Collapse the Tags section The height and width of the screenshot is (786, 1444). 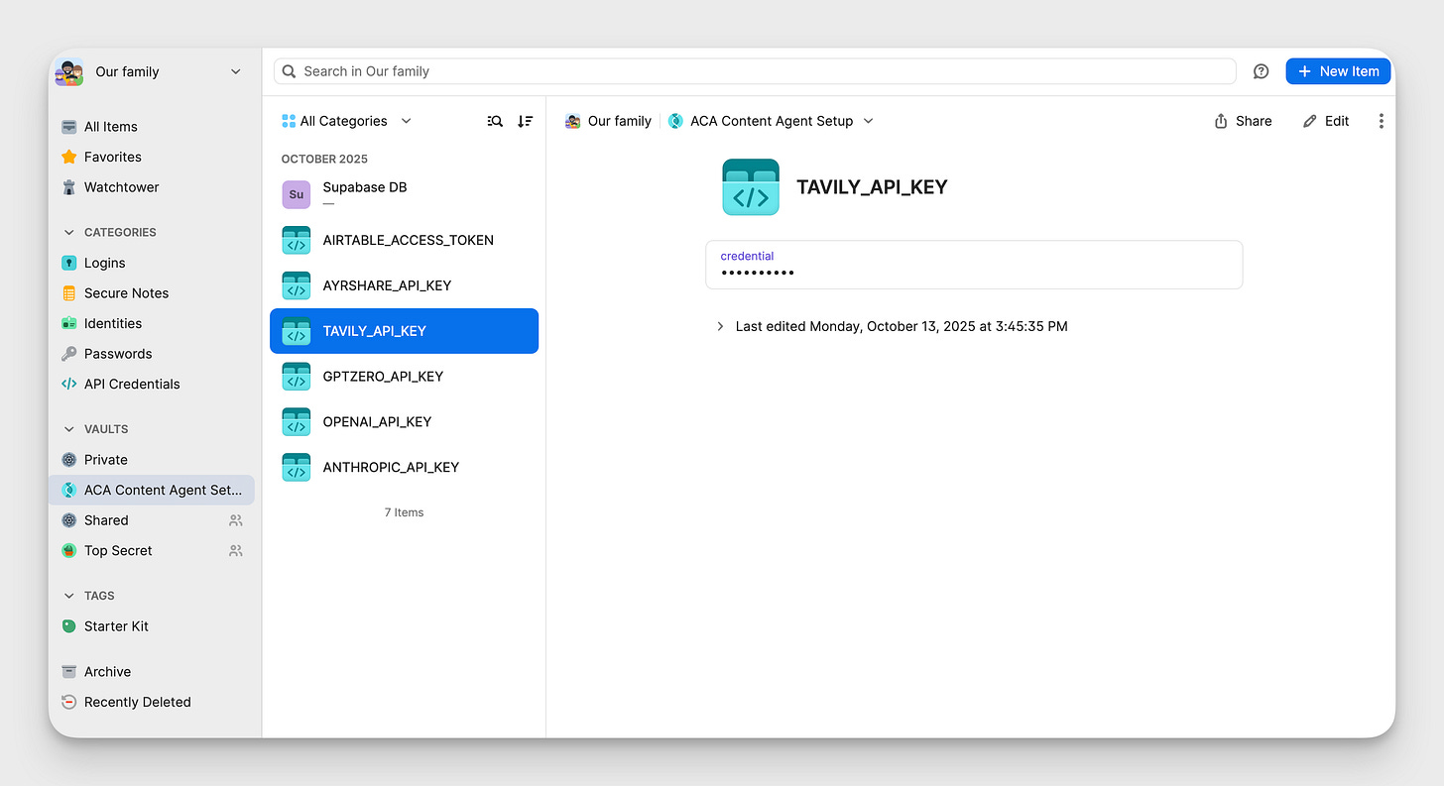tap(68, 596)
